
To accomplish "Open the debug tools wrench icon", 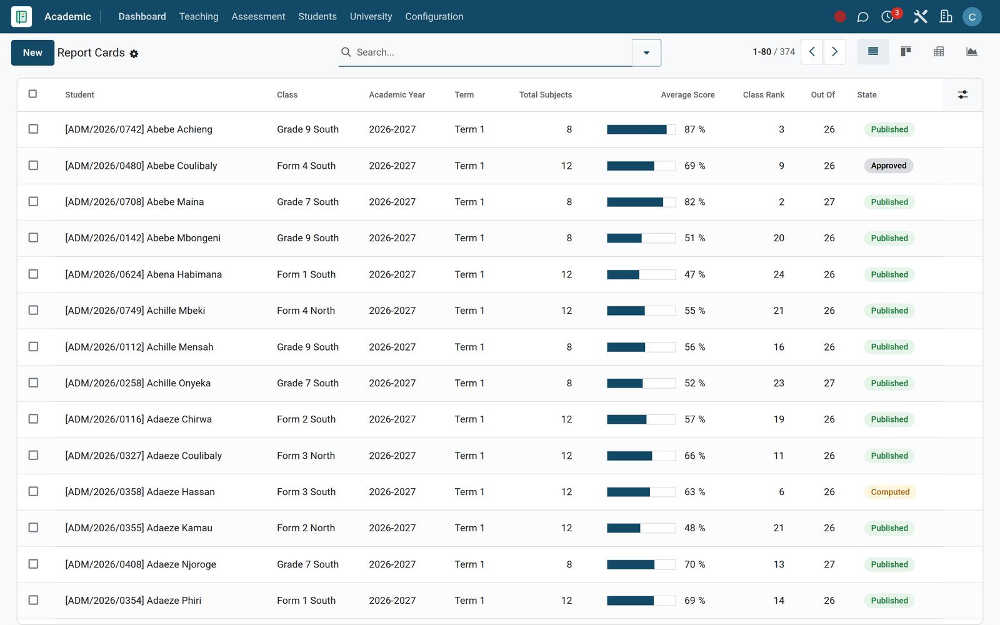I will click(x=920, y=17).
